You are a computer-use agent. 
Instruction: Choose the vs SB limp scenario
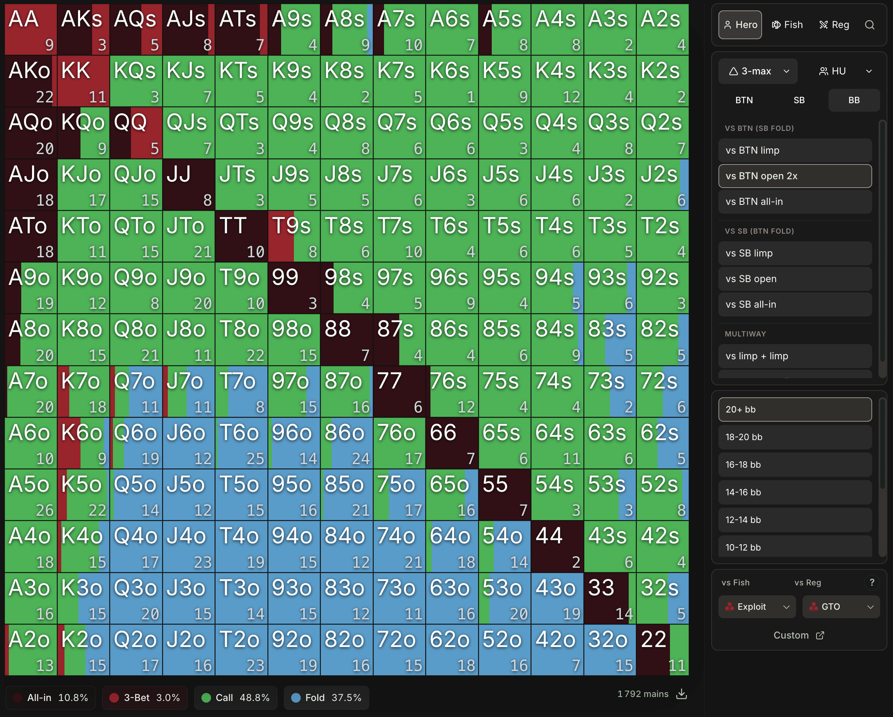pyautogui.click(x=795, y=253)
